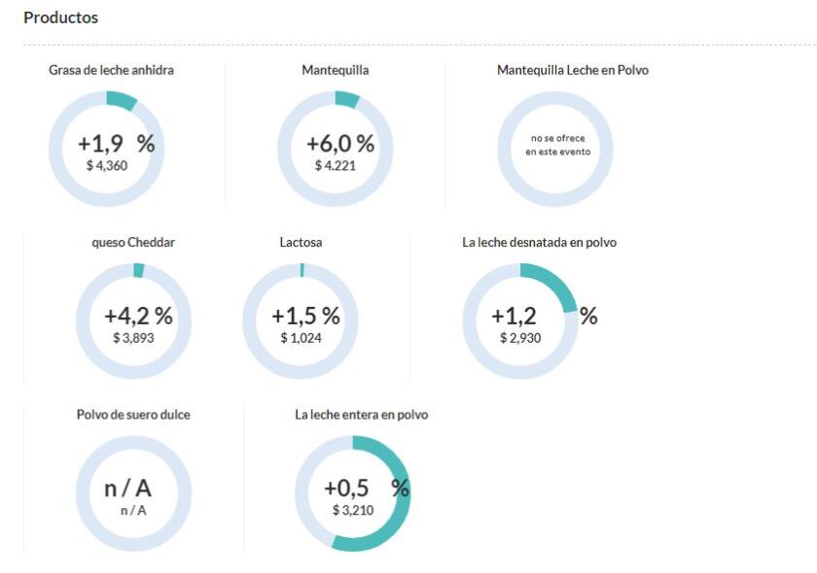Click the $ 3,893 Cheddar price

pos(133,338)
